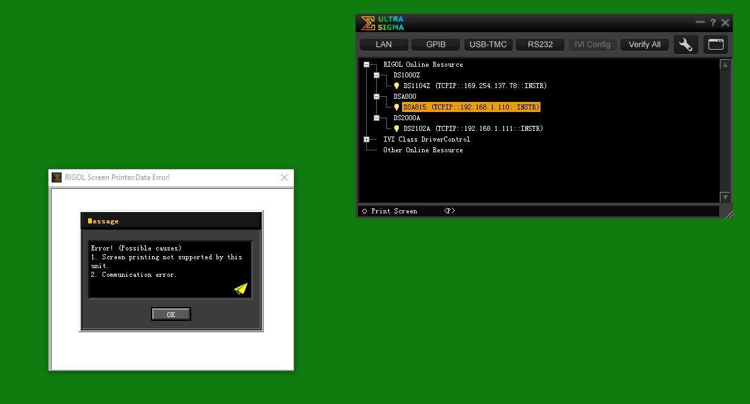Collapse the RIGOL Online Resource tree node

[x=366, y=65]
